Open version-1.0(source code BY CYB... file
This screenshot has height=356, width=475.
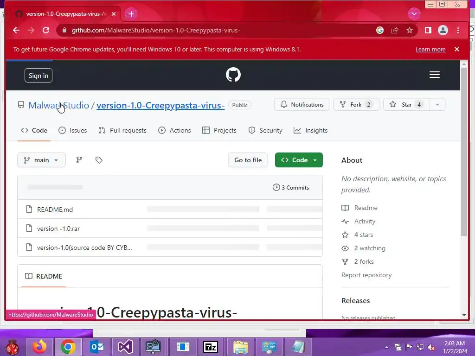tap(84, 248)
